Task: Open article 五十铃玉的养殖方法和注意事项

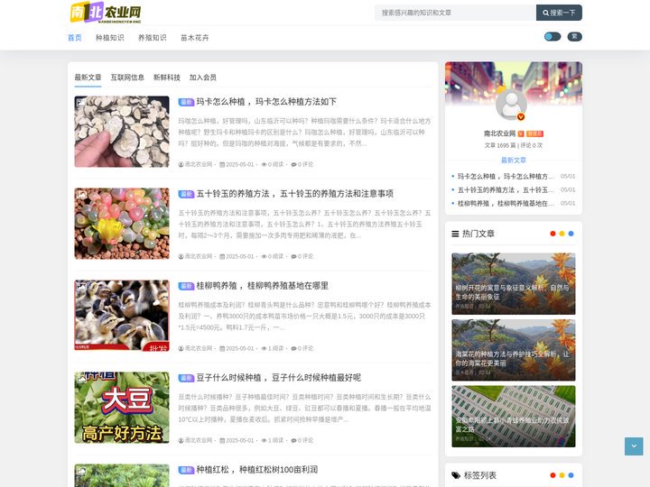Action: pyautogui.click(x=294, y=194)
